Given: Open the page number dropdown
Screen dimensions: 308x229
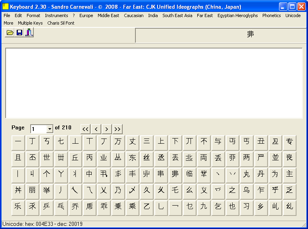Looking at the screenshot, I should click(50, 129).
